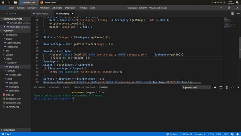Open the editor more actions ellipsis

(x=238, y=14)
